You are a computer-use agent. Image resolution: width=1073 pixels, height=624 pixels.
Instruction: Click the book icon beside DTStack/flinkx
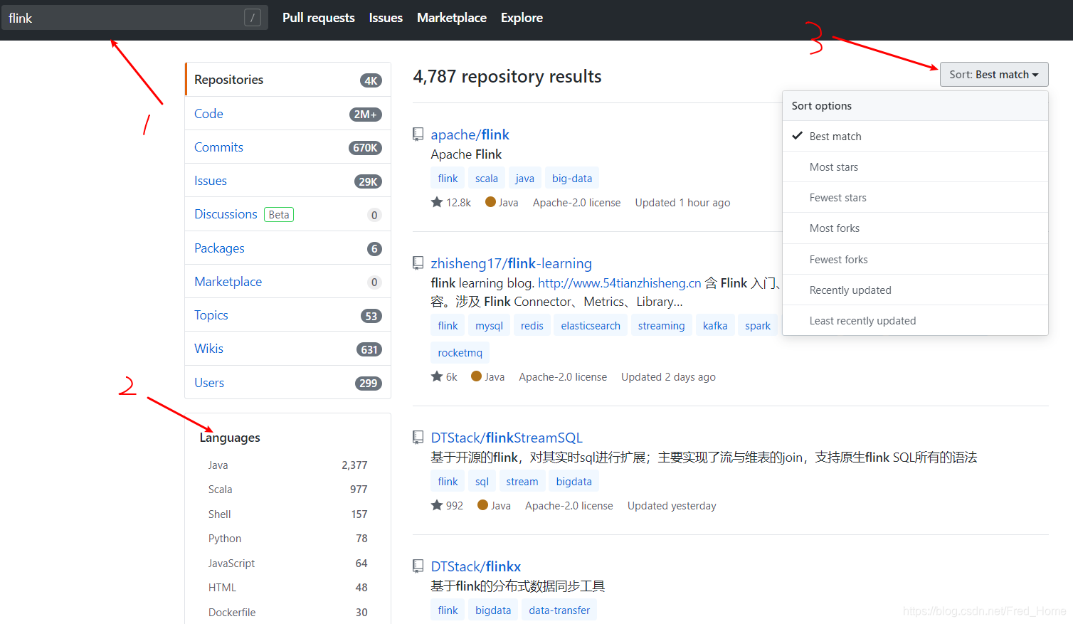click(x=418, y=566)
